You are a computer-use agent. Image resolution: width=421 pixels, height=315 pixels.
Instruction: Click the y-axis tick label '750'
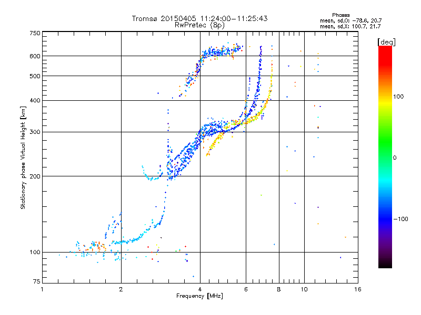35,33
